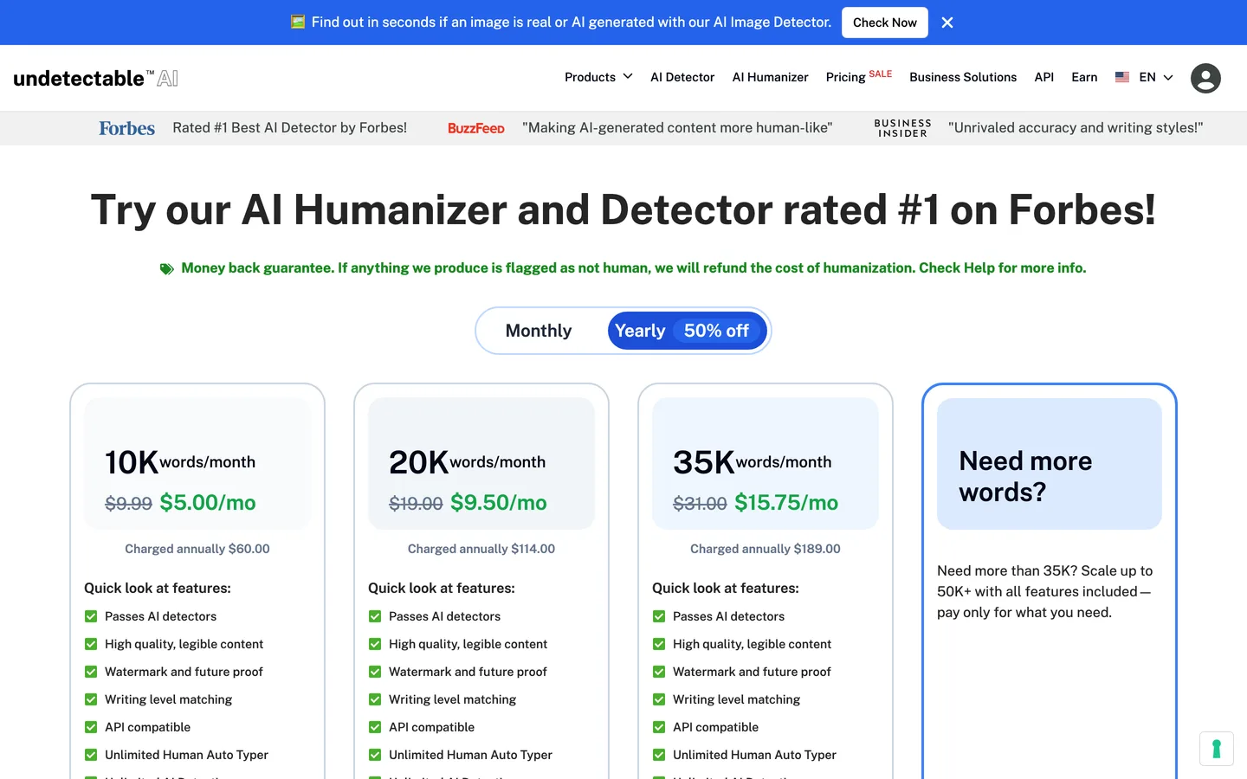Click the Forbes logo
Screen dimensions: 1247x779
coord(126,128)
